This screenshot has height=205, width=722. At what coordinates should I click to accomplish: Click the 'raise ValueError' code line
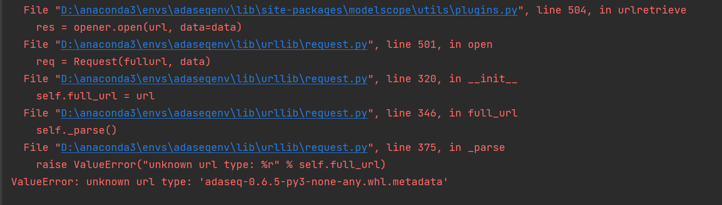(211, 165)
